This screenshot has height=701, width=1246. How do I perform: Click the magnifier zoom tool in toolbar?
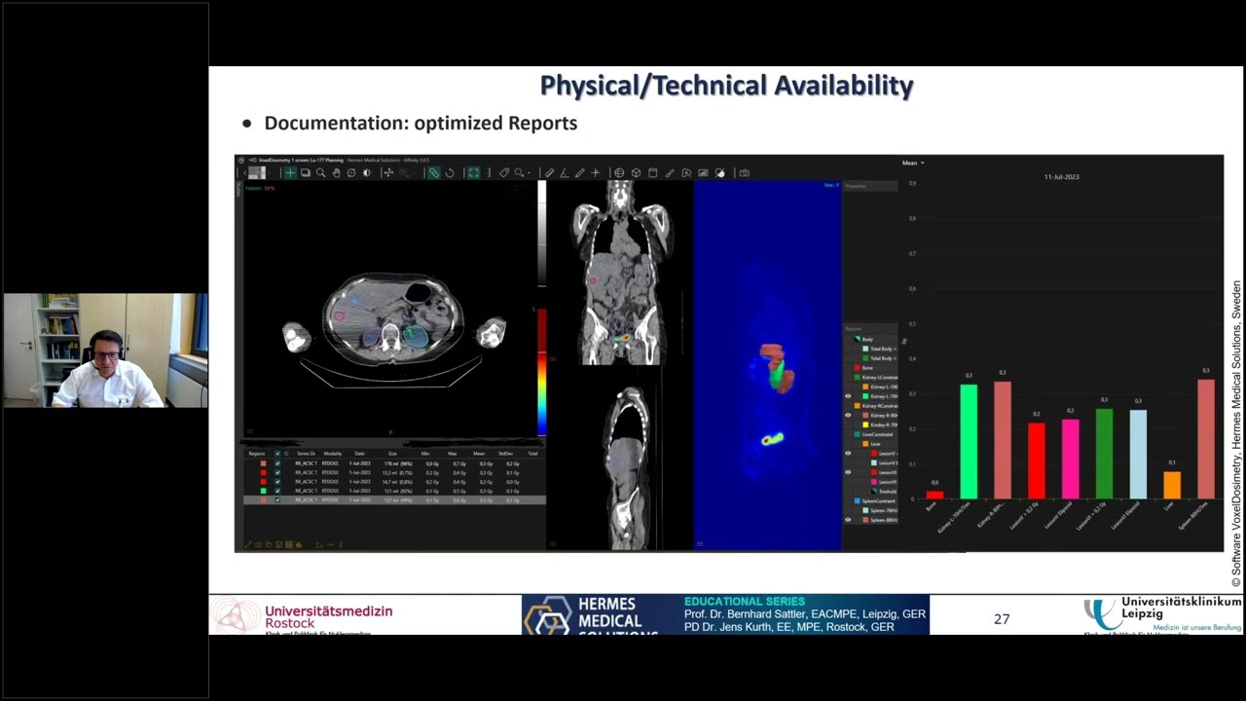[320, 172]
